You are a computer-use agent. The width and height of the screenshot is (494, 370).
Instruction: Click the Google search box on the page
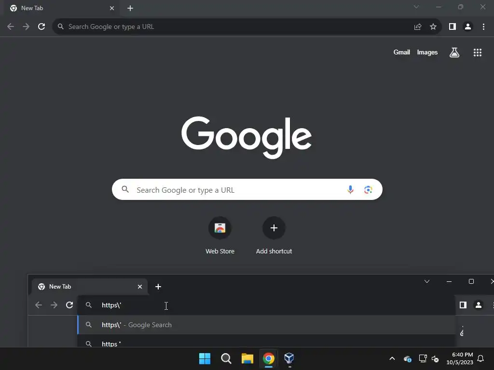[x=247, y=189]
